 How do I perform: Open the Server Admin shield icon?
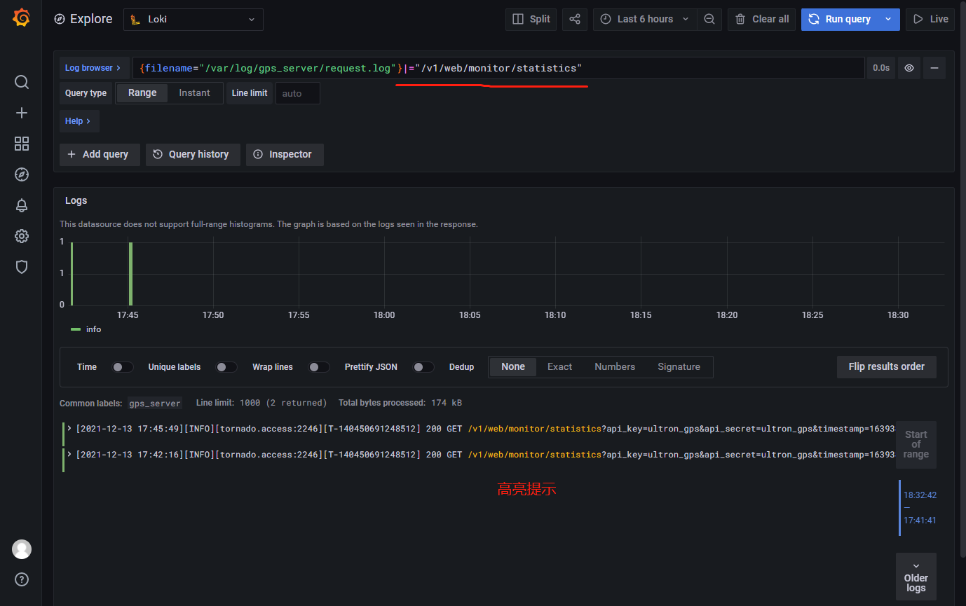22,267
